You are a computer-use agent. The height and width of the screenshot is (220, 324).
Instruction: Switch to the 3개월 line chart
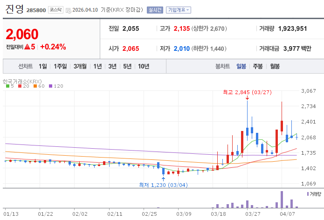80,66
